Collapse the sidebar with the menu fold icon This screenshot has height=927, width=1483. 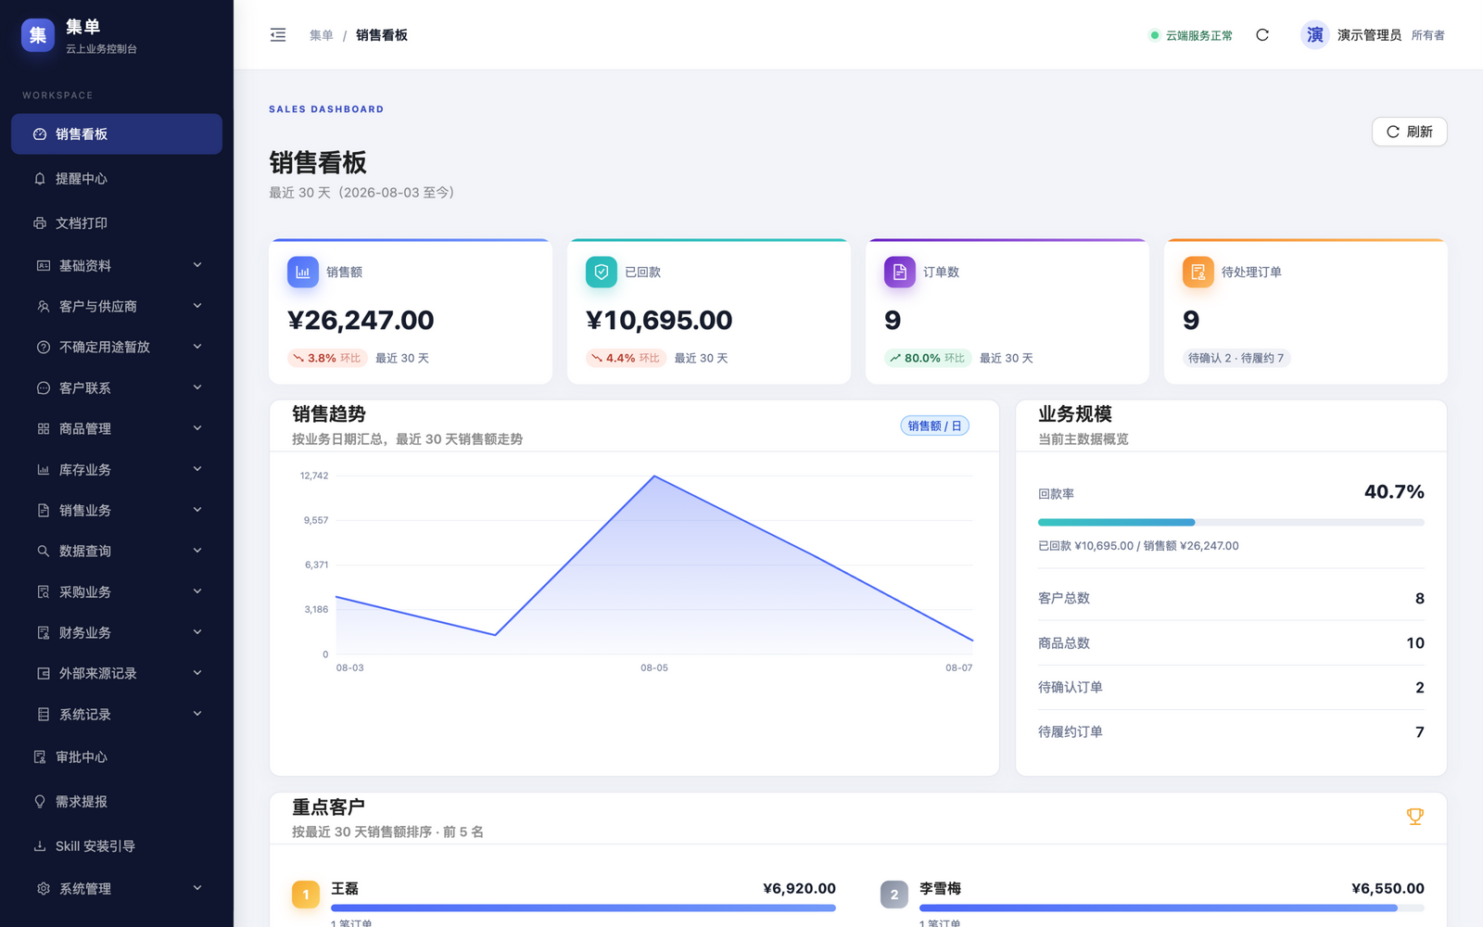278,35
